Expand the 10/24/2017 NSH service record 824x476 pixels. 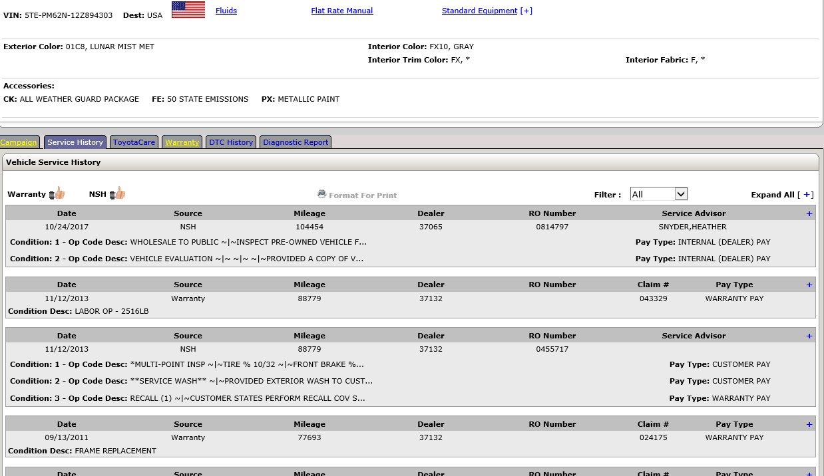point(809,213)
